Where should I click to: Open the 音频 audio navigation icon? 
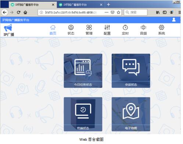coord(143,27)
